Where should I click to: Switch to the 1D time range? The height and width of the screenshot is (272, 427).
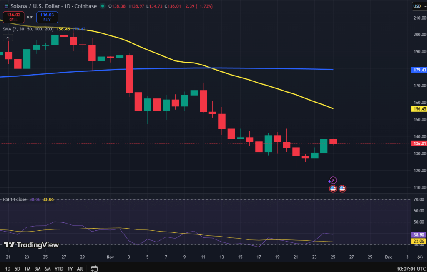coord(8,269)
